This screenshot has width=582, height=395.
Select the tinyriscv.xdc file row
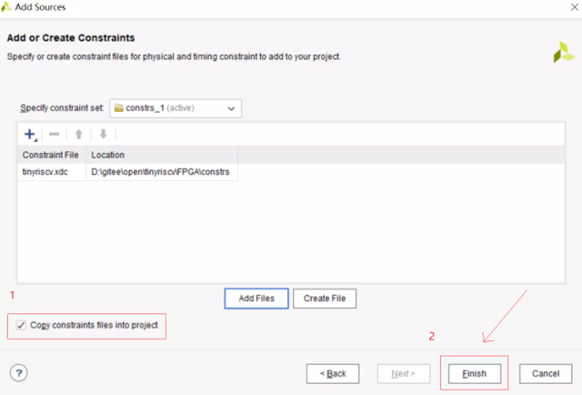click(44, 172)
